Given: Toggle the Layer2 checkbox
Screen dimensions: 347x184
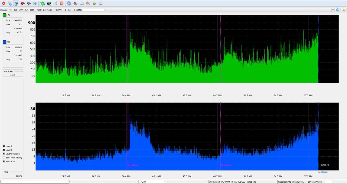Looking at the screenshot, I should 4,150.
